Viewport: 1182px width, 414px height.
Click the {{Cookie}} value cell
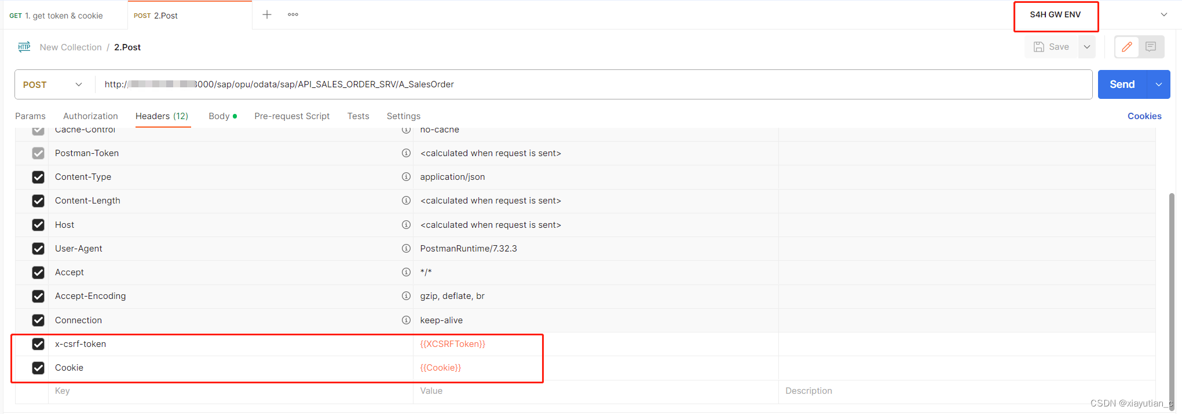tap(596, 368)
